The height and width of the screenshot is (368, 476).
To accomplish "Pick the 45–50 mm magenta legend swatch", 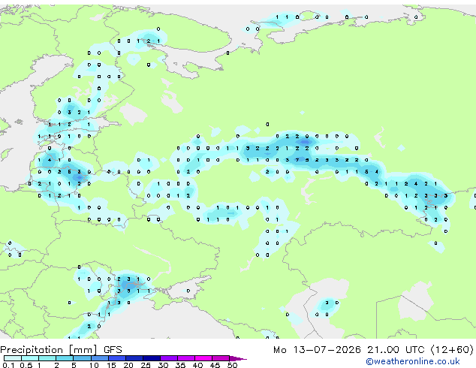I will [x=221, y=358].
